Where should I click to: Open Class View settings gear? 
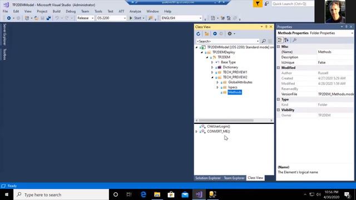tap(230, 34)
